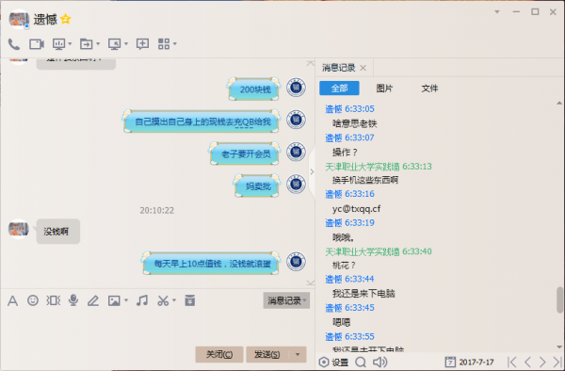Select the 全部 filter tab

(x=339, y=89)
